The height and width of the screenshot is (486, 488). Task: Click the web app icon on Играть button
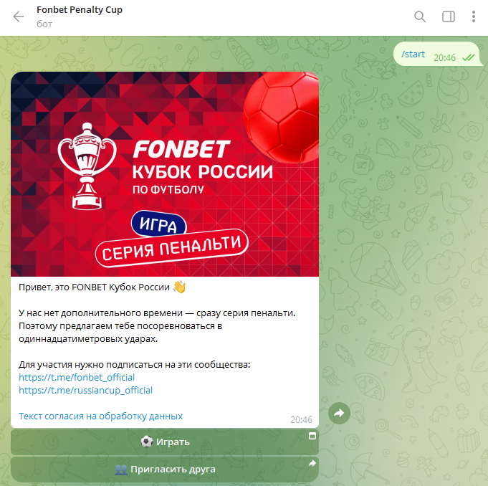pos(312,436)
